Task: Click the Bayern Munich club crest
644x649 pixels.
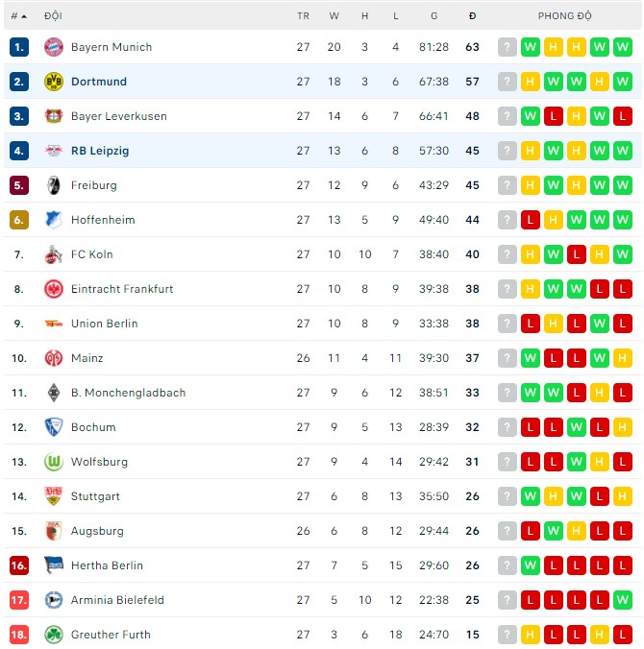Action: coord(54,47)
